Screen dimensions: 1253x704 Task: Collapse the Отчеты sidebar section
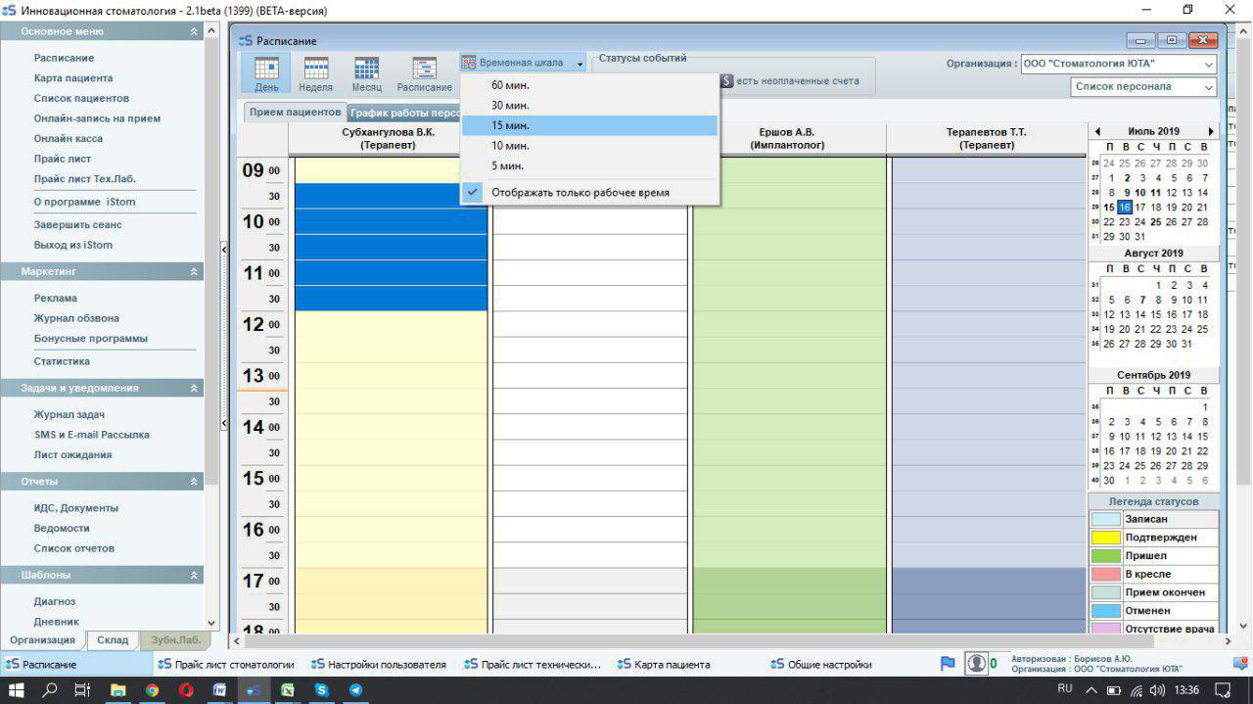pyautogui.click(x=194, y=482)
